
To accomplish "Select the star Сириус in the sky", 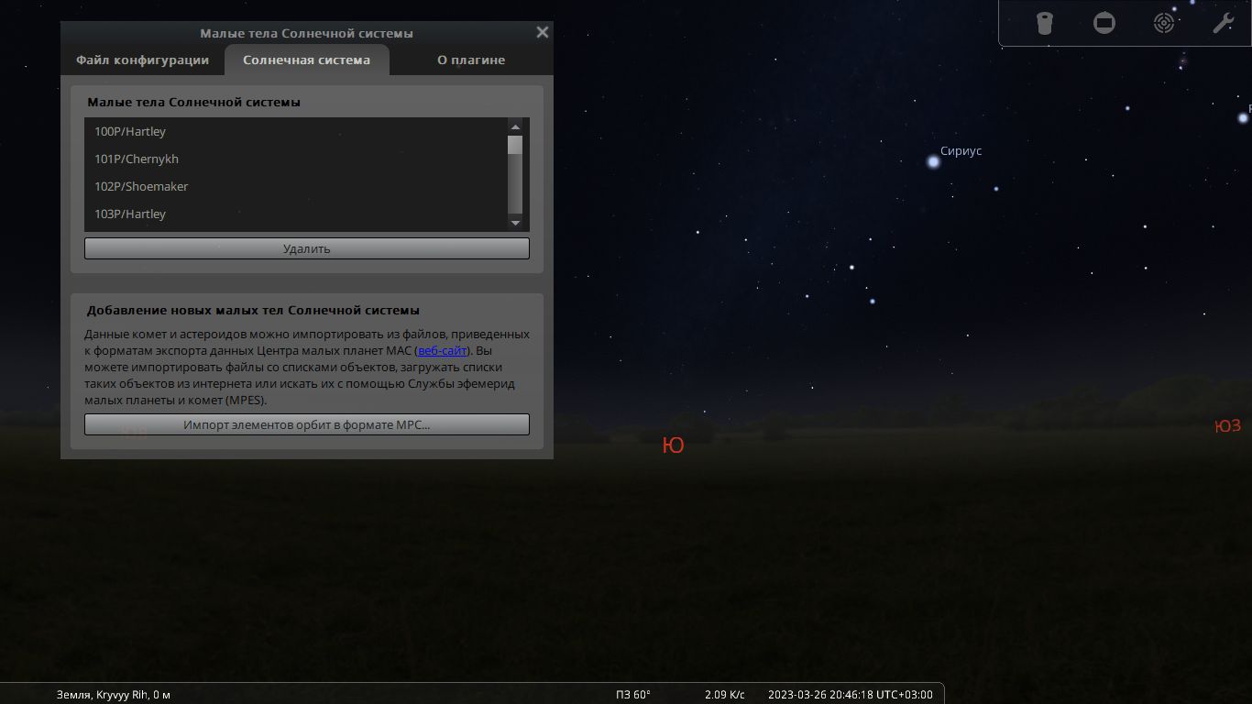I will [933, 162].
